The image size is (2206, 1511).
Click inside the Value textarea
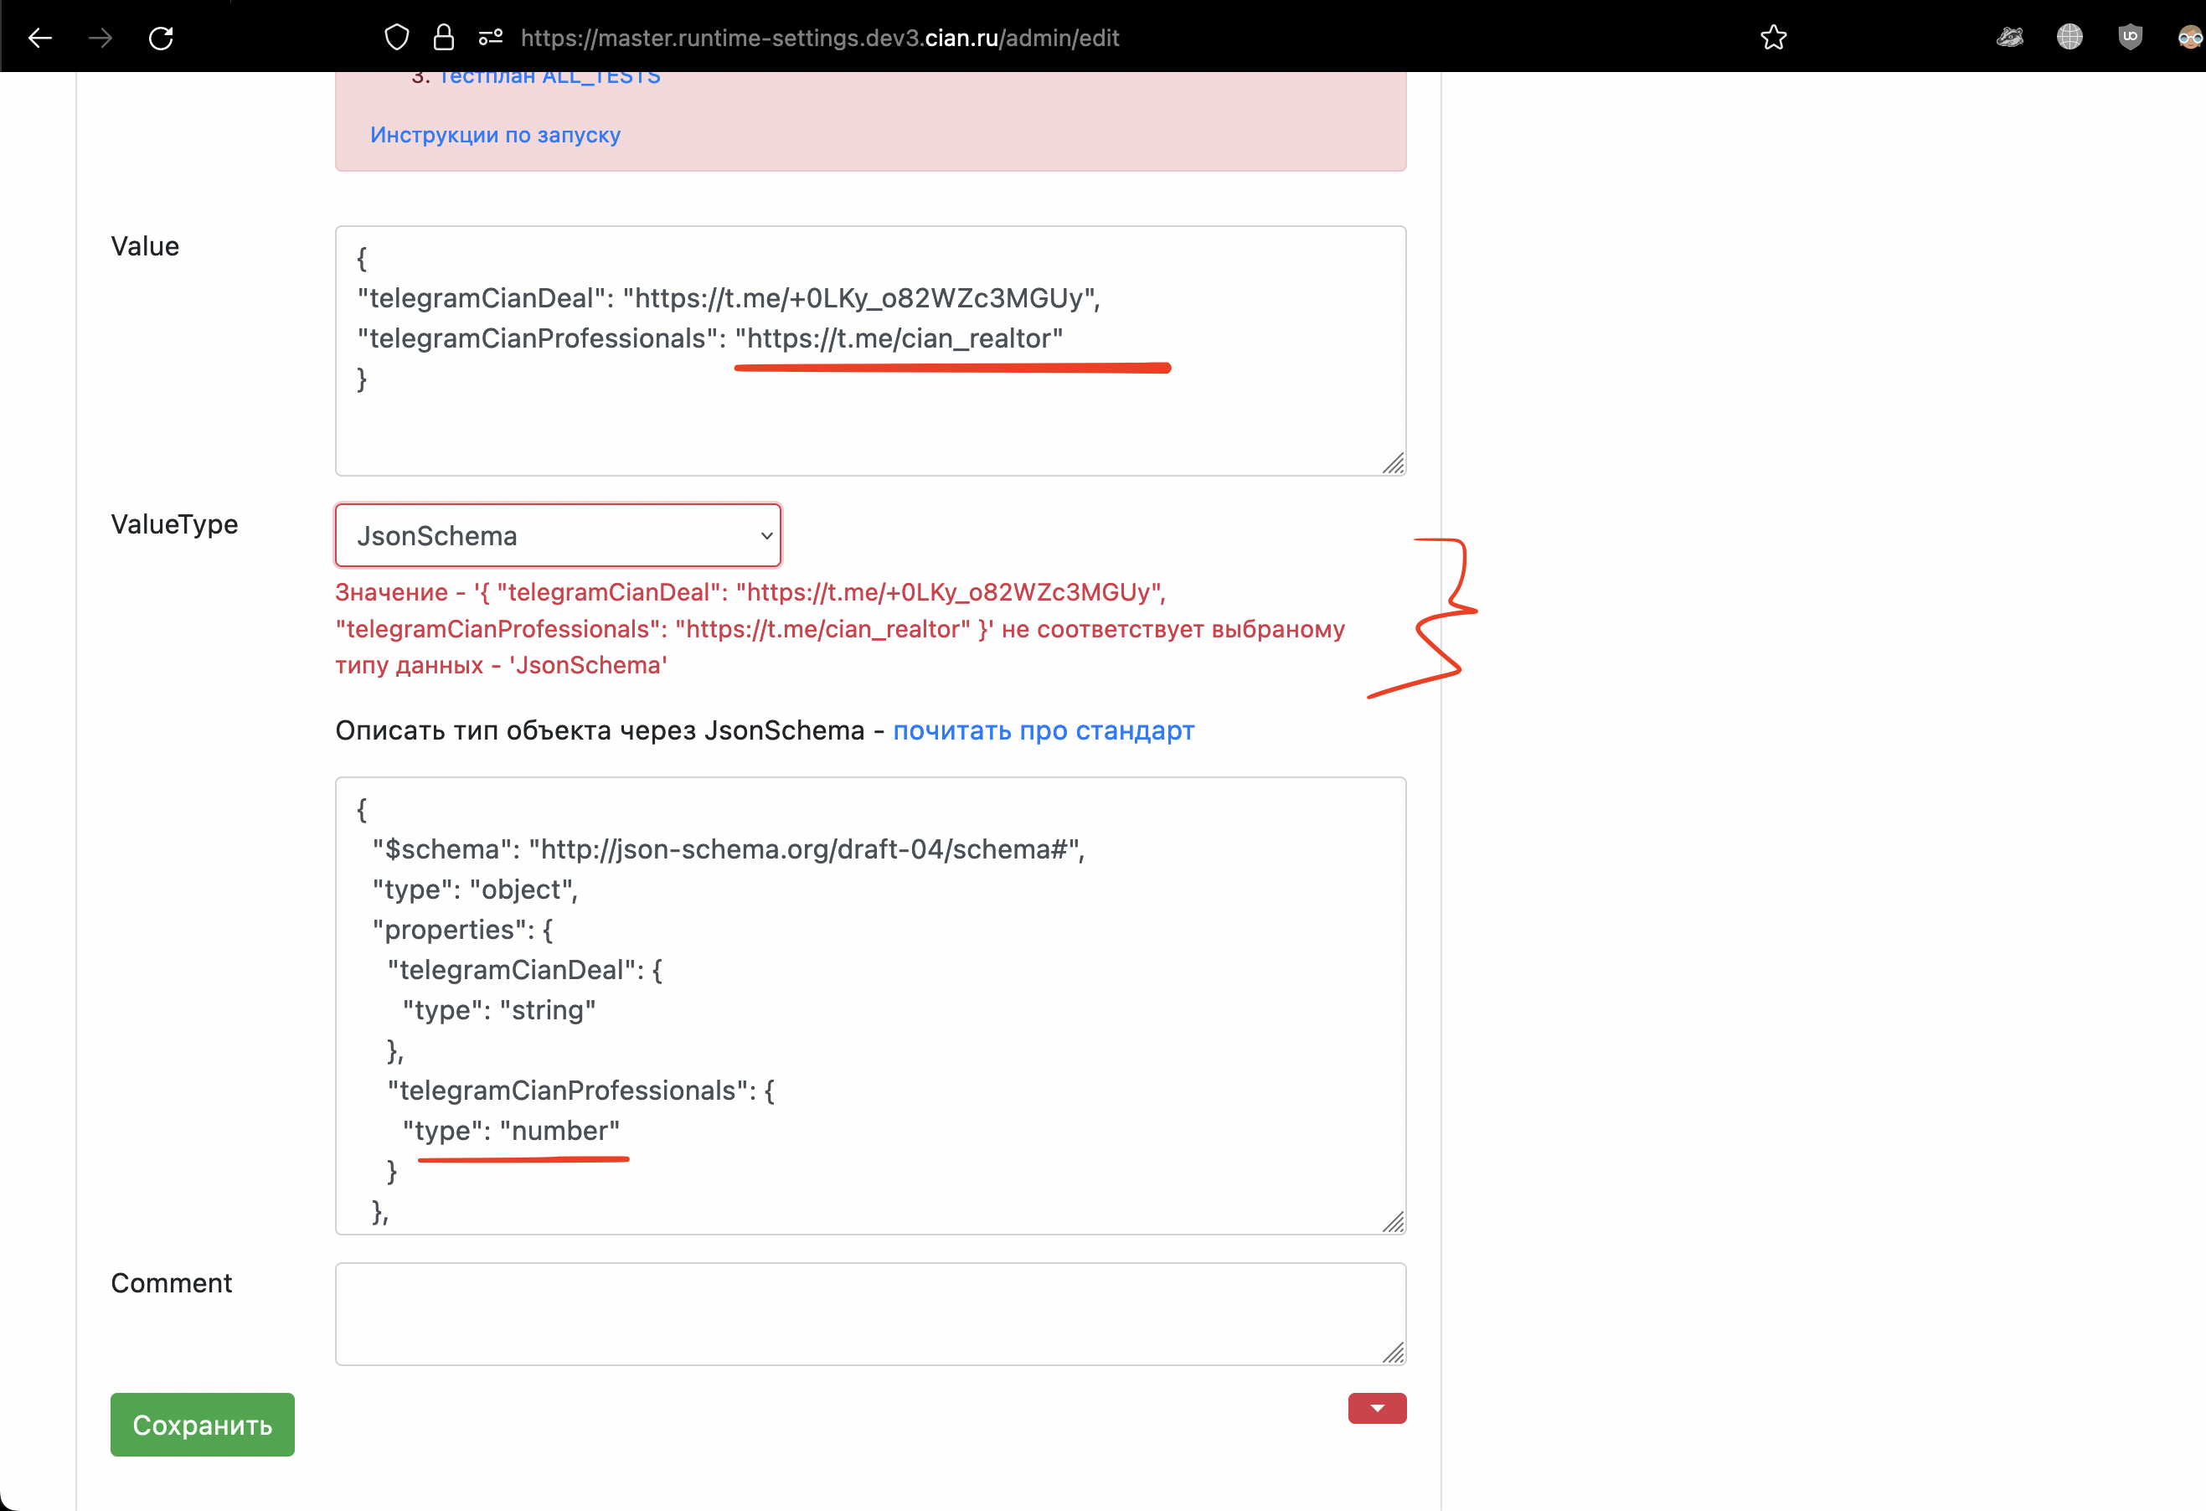tap(870, 350)
